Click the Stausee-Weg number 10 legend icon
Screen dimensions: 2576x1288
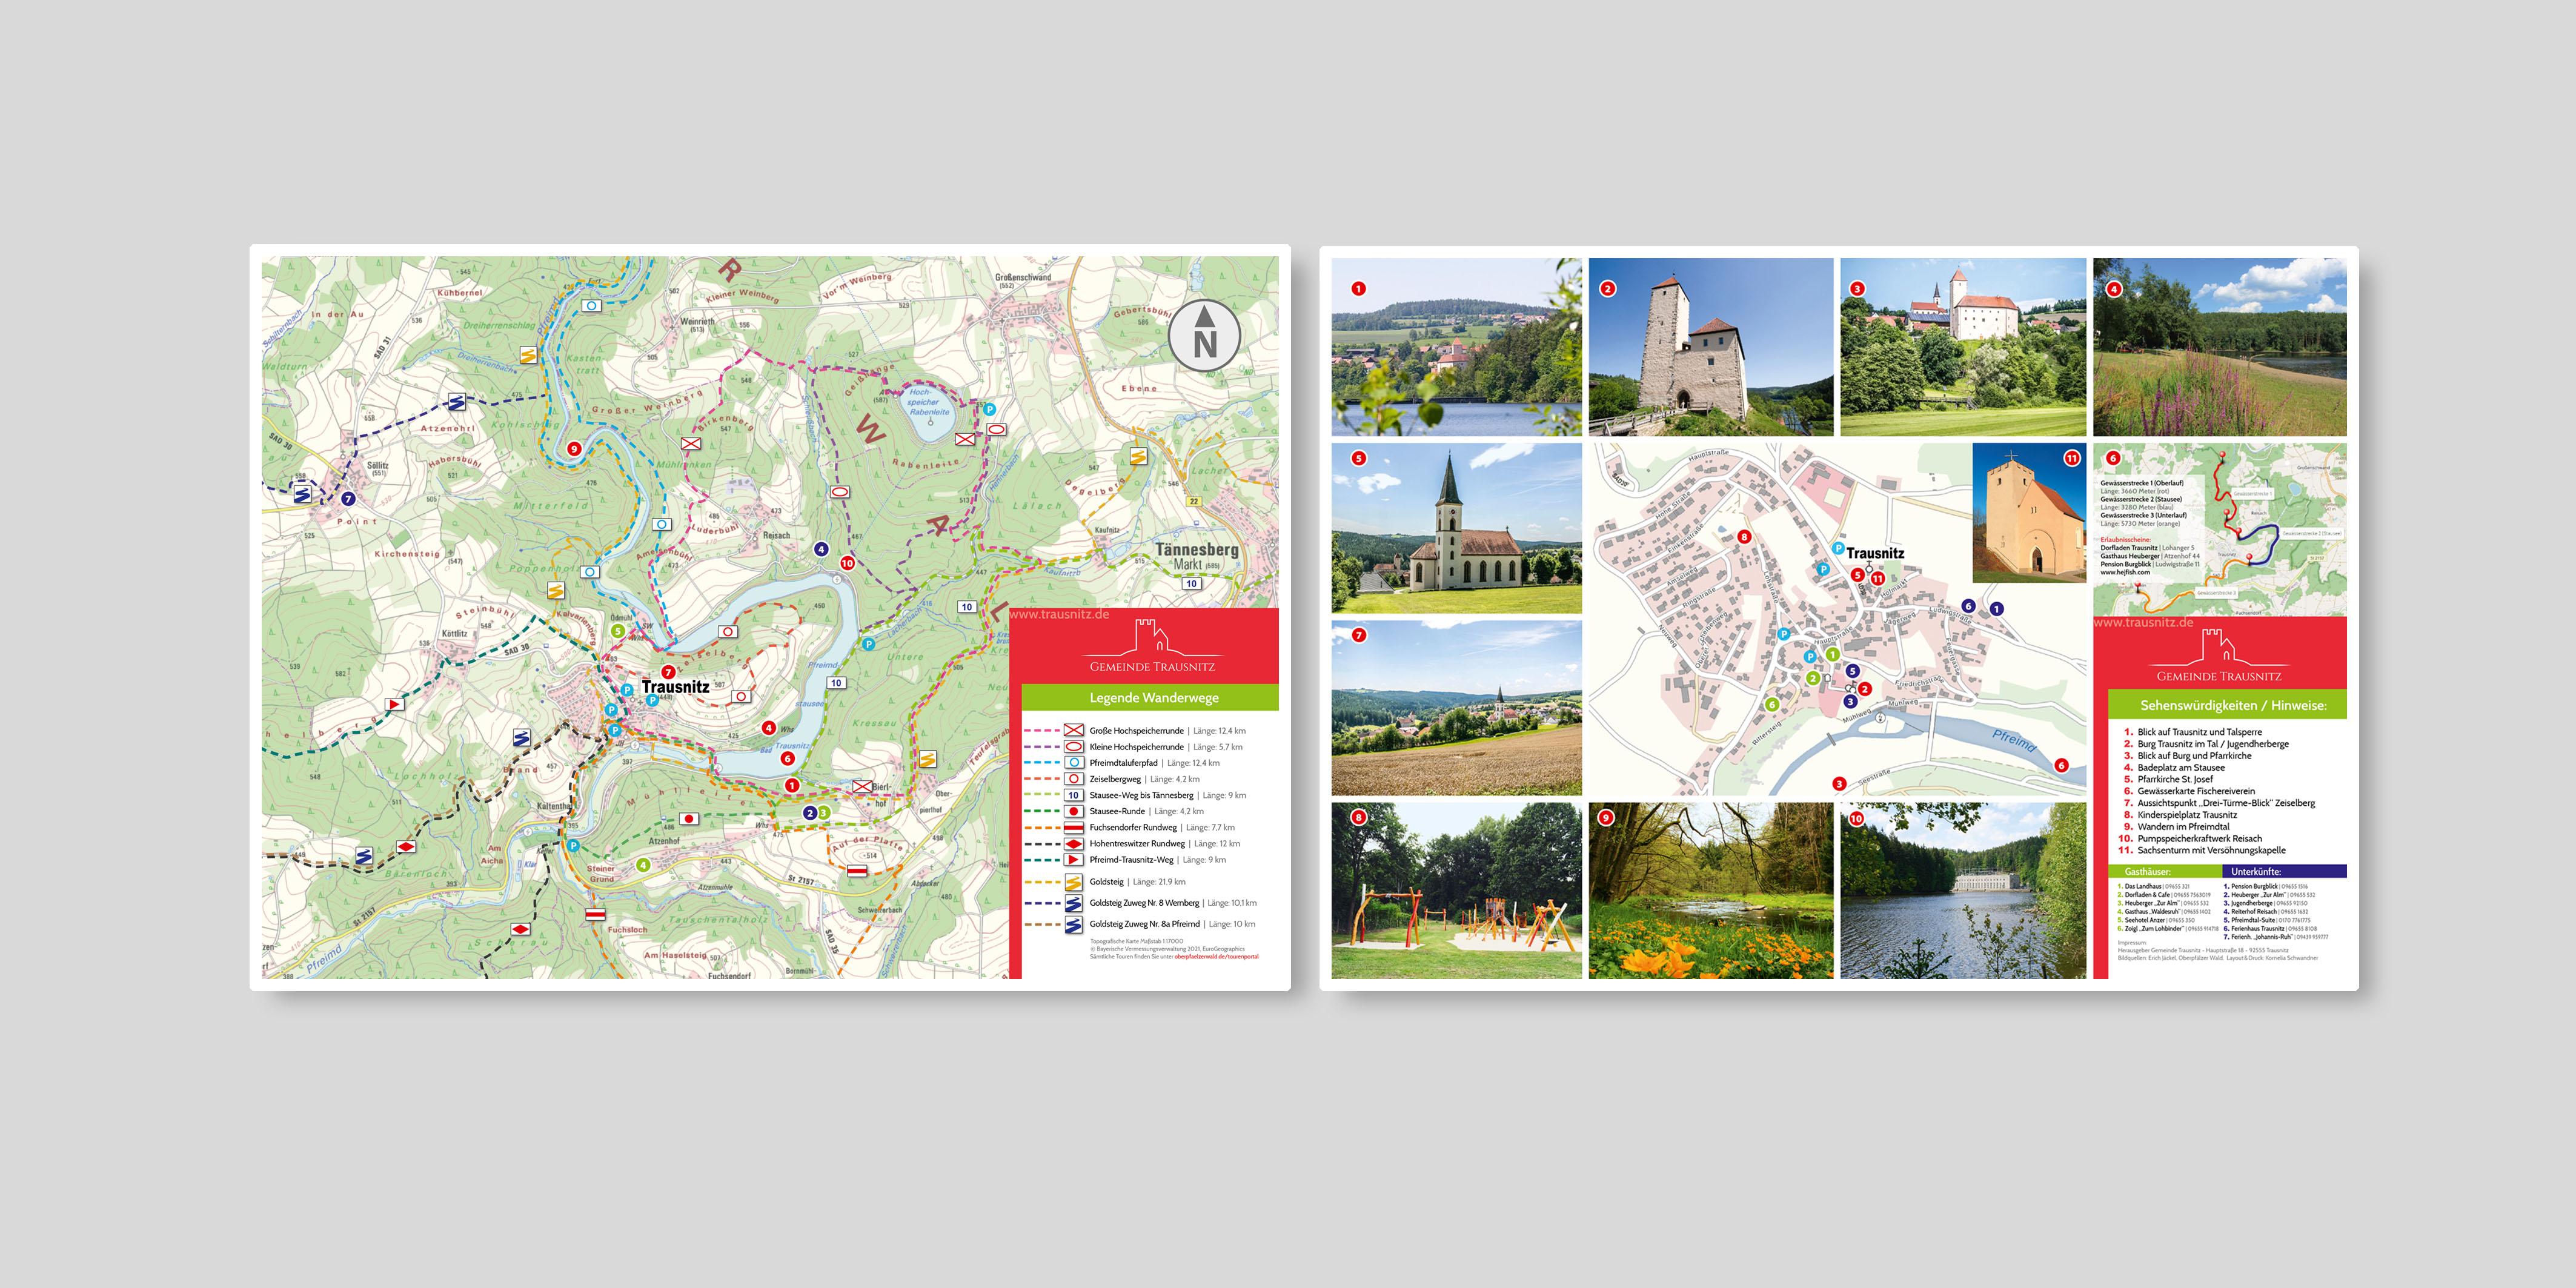tap(1073, 795)
